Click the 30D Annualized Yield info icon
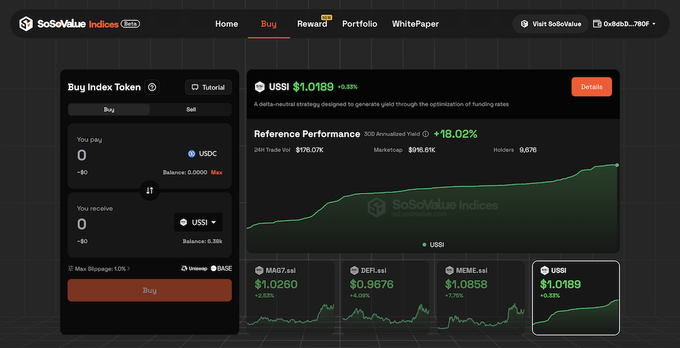Viewport: 680px width, 348px height. pos(426,134)
